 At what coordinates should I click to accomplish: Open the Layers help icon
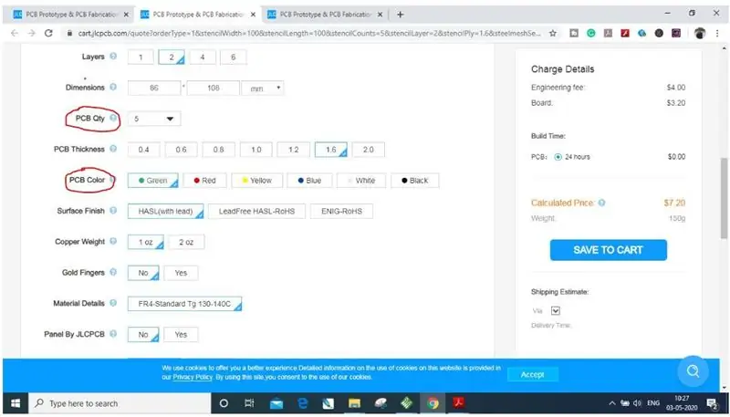[x=113, y=57]
